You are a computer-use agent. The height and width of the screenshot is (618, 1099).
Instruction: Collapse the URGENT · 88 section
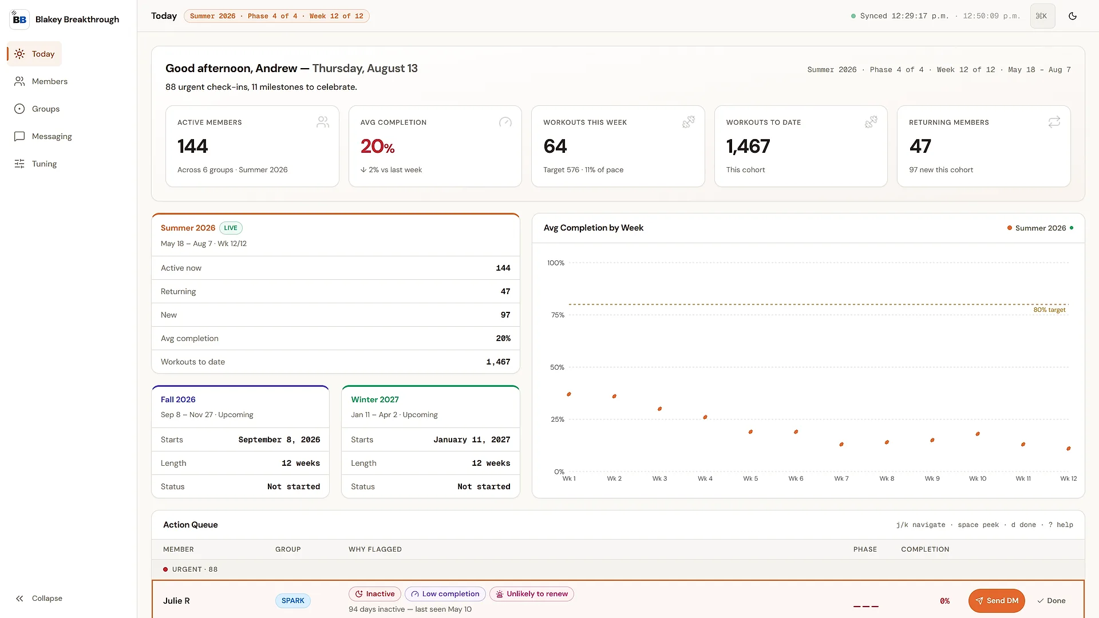click(x=618, y=569)
